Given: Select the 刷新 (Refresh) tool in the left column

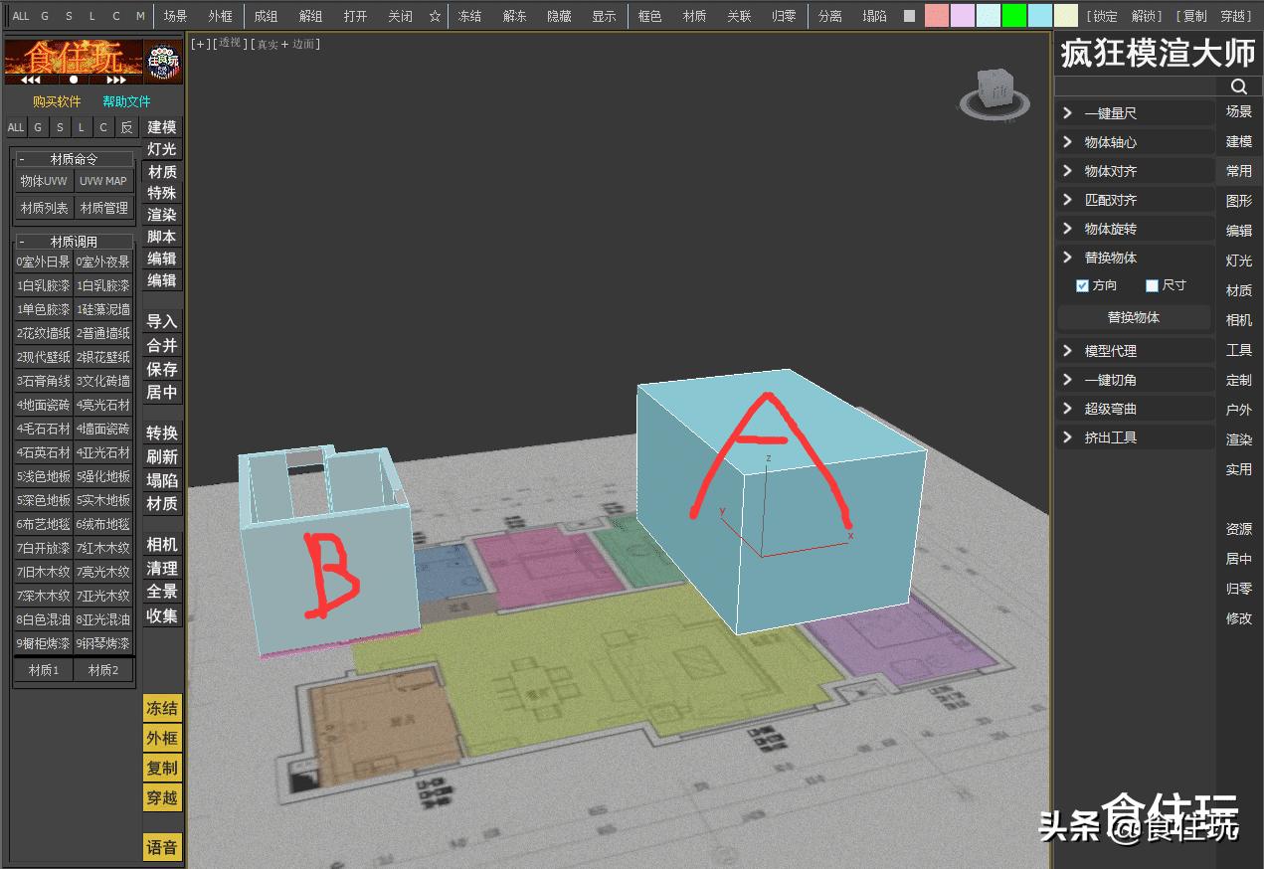Looking at the screenshot, I should point(161,456).
